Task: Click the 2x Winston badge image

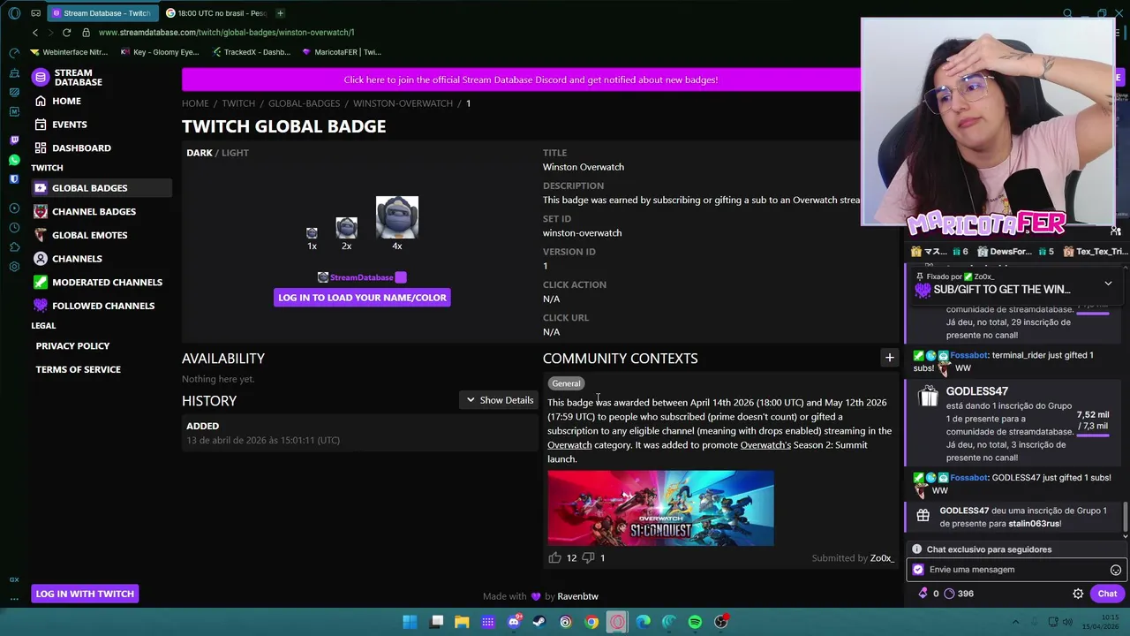Action: click(346, 228)
